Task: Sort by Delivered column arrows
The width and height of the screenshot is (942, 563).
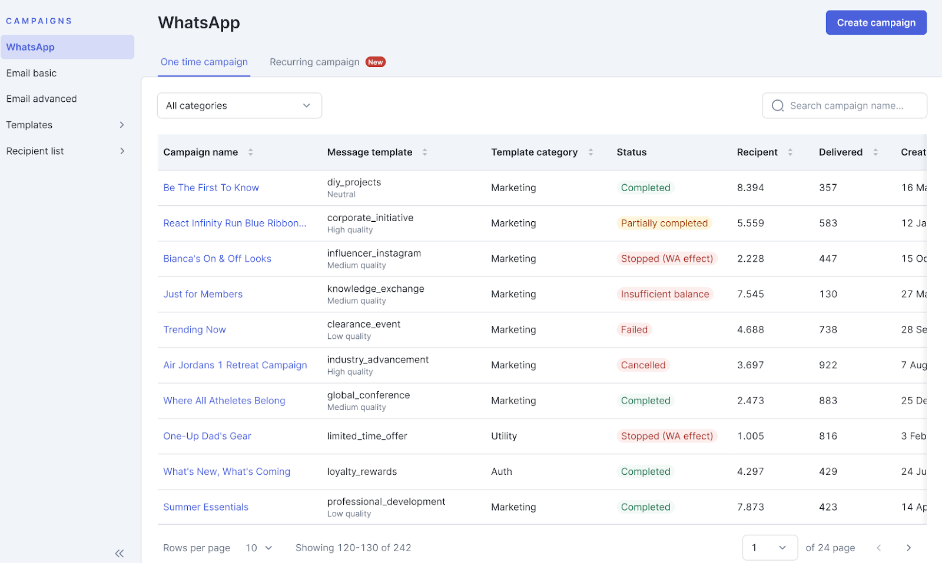Action: click(x=875, y=152)
